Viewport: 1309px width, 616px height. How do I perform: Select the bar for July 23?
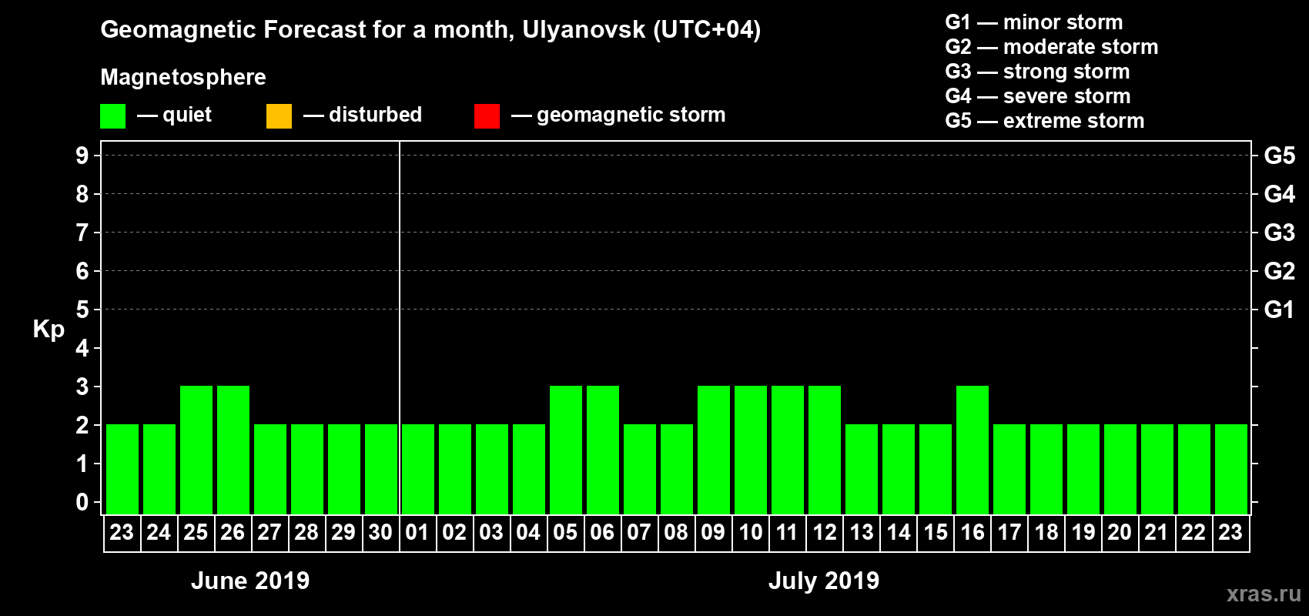1231,469
